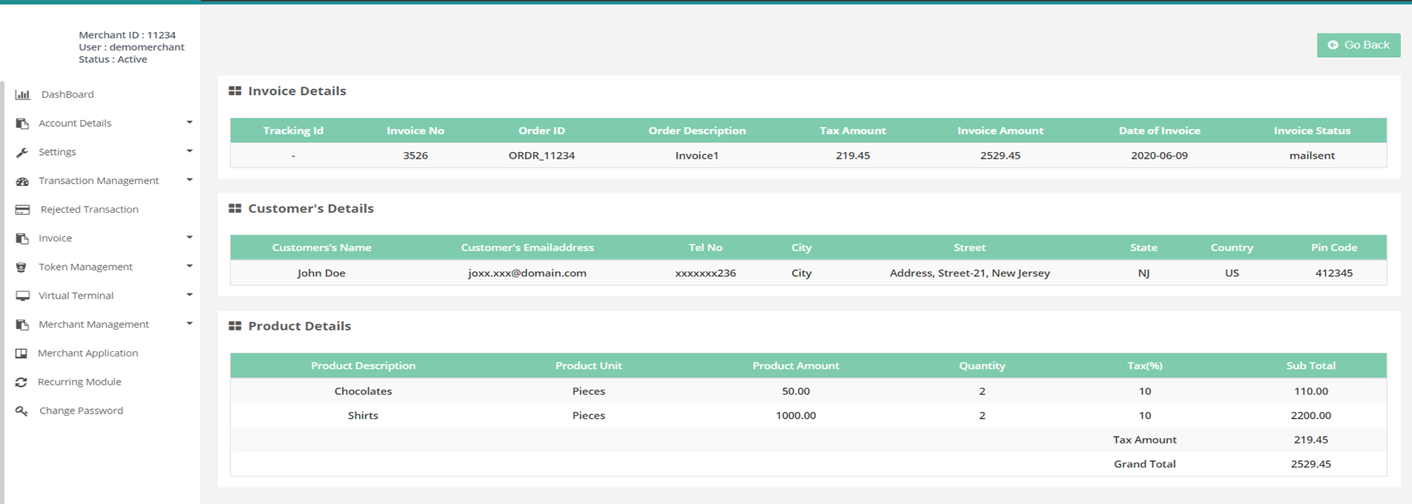Image resolution: width=1412 pixels, height=504 pixels.
Task: Open the Recurring Module menu item
Action: [x=79, y=382]
